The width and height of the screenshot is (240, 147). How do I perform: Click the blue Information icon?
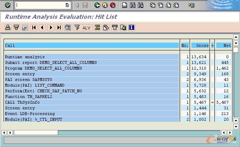[131, 27]
